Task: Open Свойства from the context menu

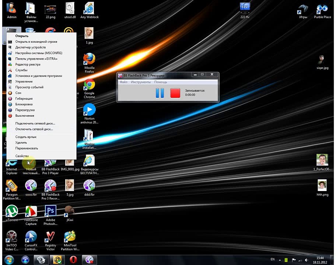Action: [x=41, y=156]
